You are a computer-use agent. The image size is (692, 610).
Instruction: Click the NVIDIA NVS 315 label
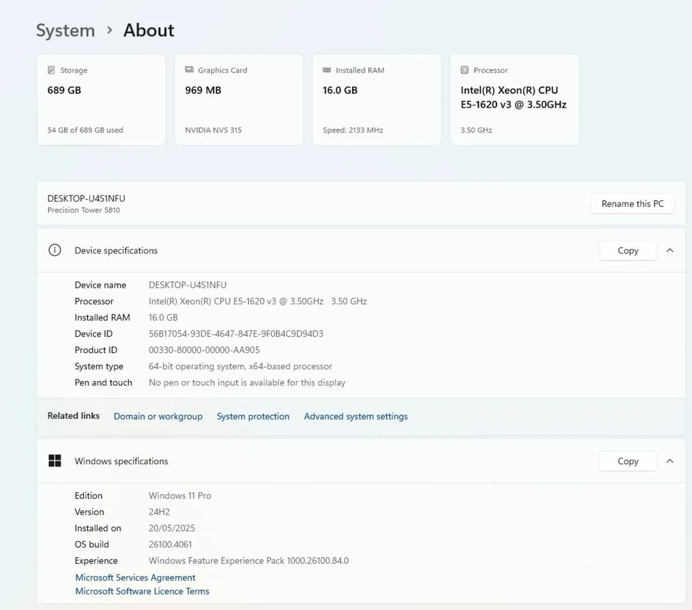click(213, 130)
